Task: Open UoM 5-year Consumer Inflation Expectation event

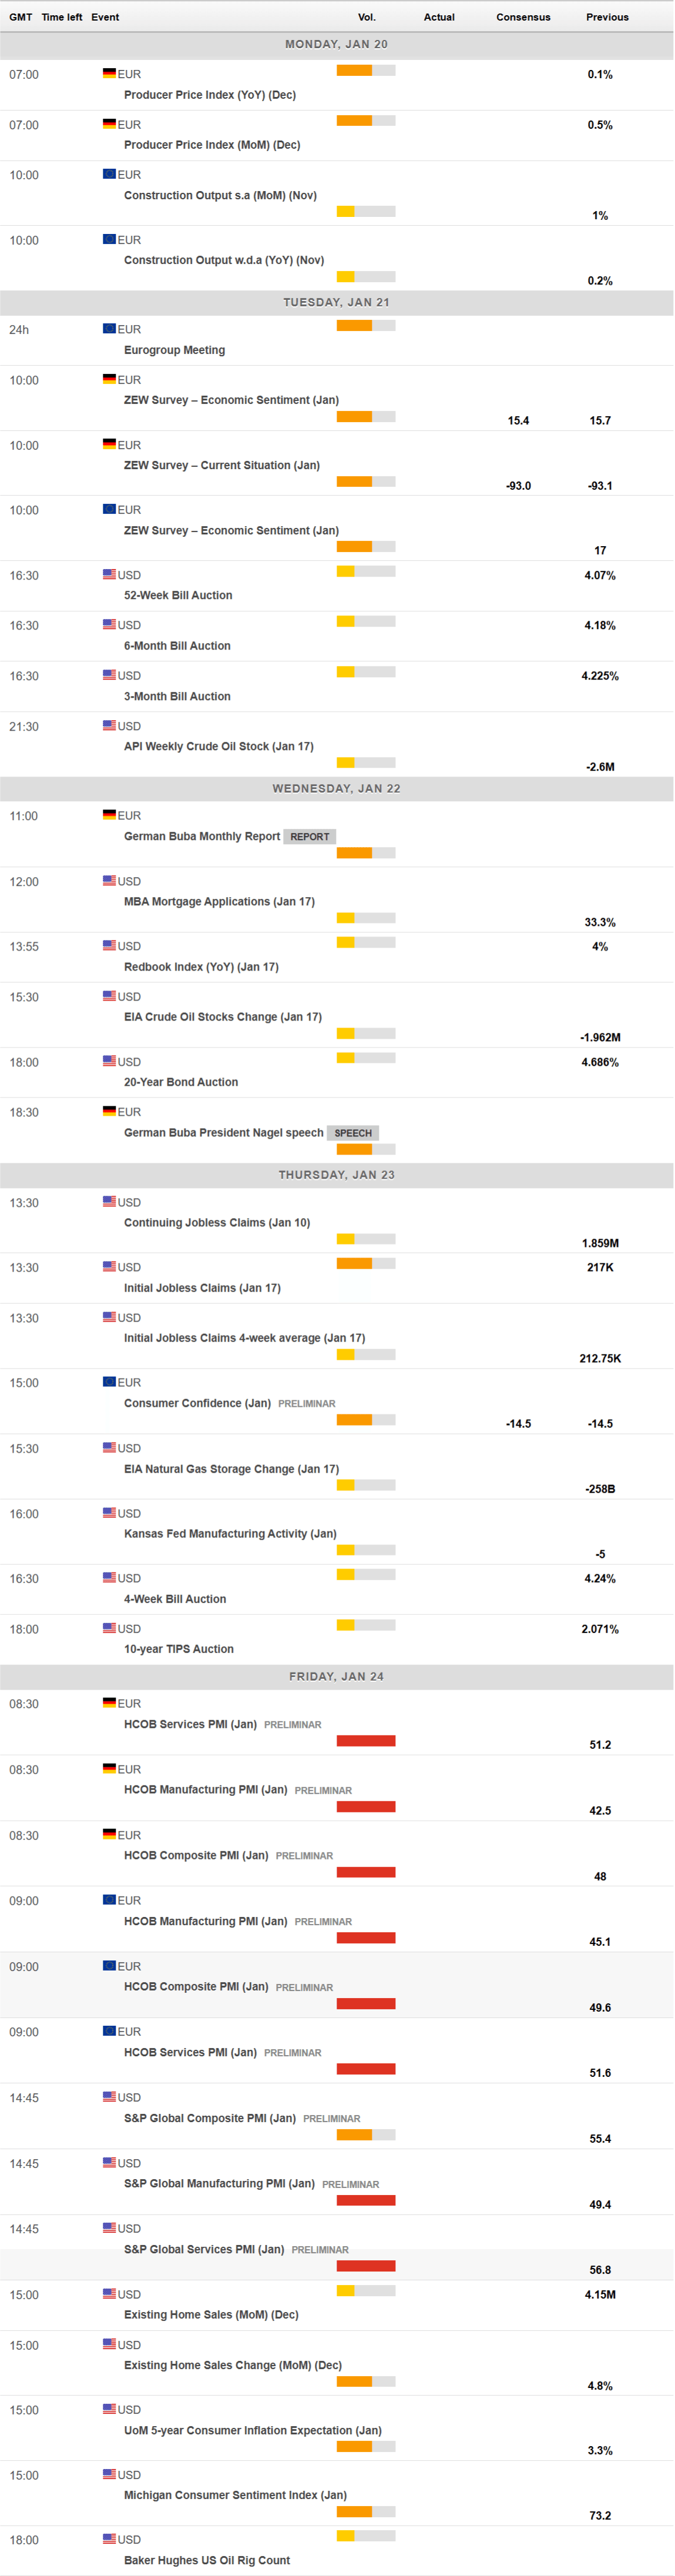Action: [x=252, y=2430]
